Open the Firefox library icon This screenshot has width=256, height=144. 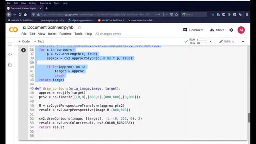(x=218, y=14)
